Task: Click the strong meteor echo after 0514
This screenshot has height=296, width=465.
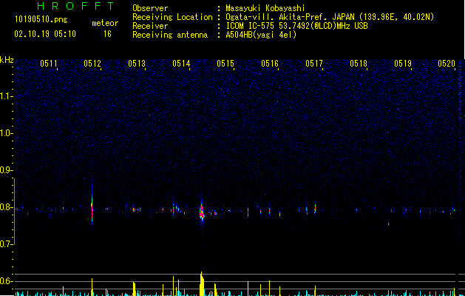Action: coord(202,212)
